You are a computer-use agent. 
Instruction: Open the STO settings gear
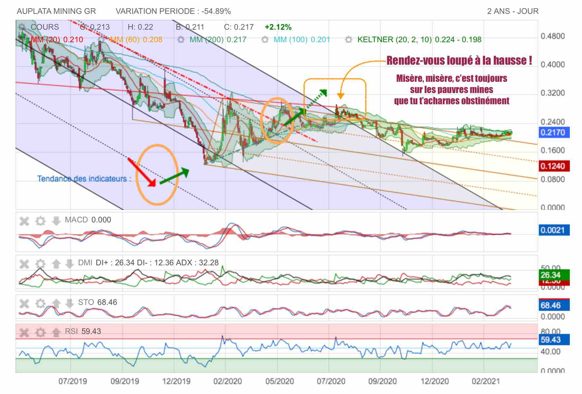40,303
